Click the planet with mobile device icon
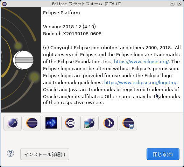 point(90,123)
